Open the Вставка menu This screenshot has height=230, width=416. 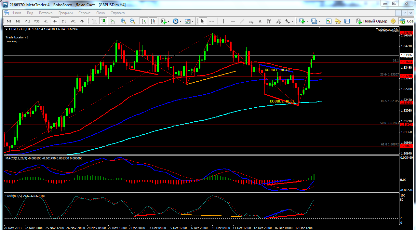click(46, 13)
